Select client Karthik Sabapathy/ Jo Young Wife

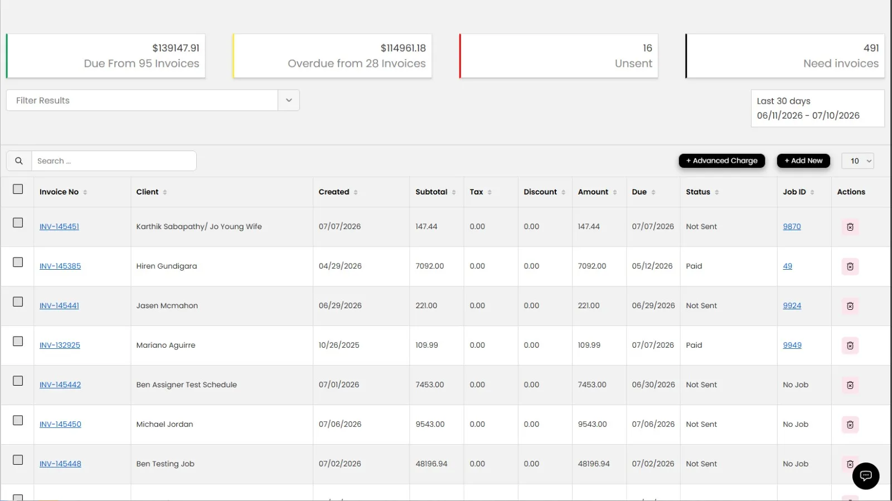[199, 227]
